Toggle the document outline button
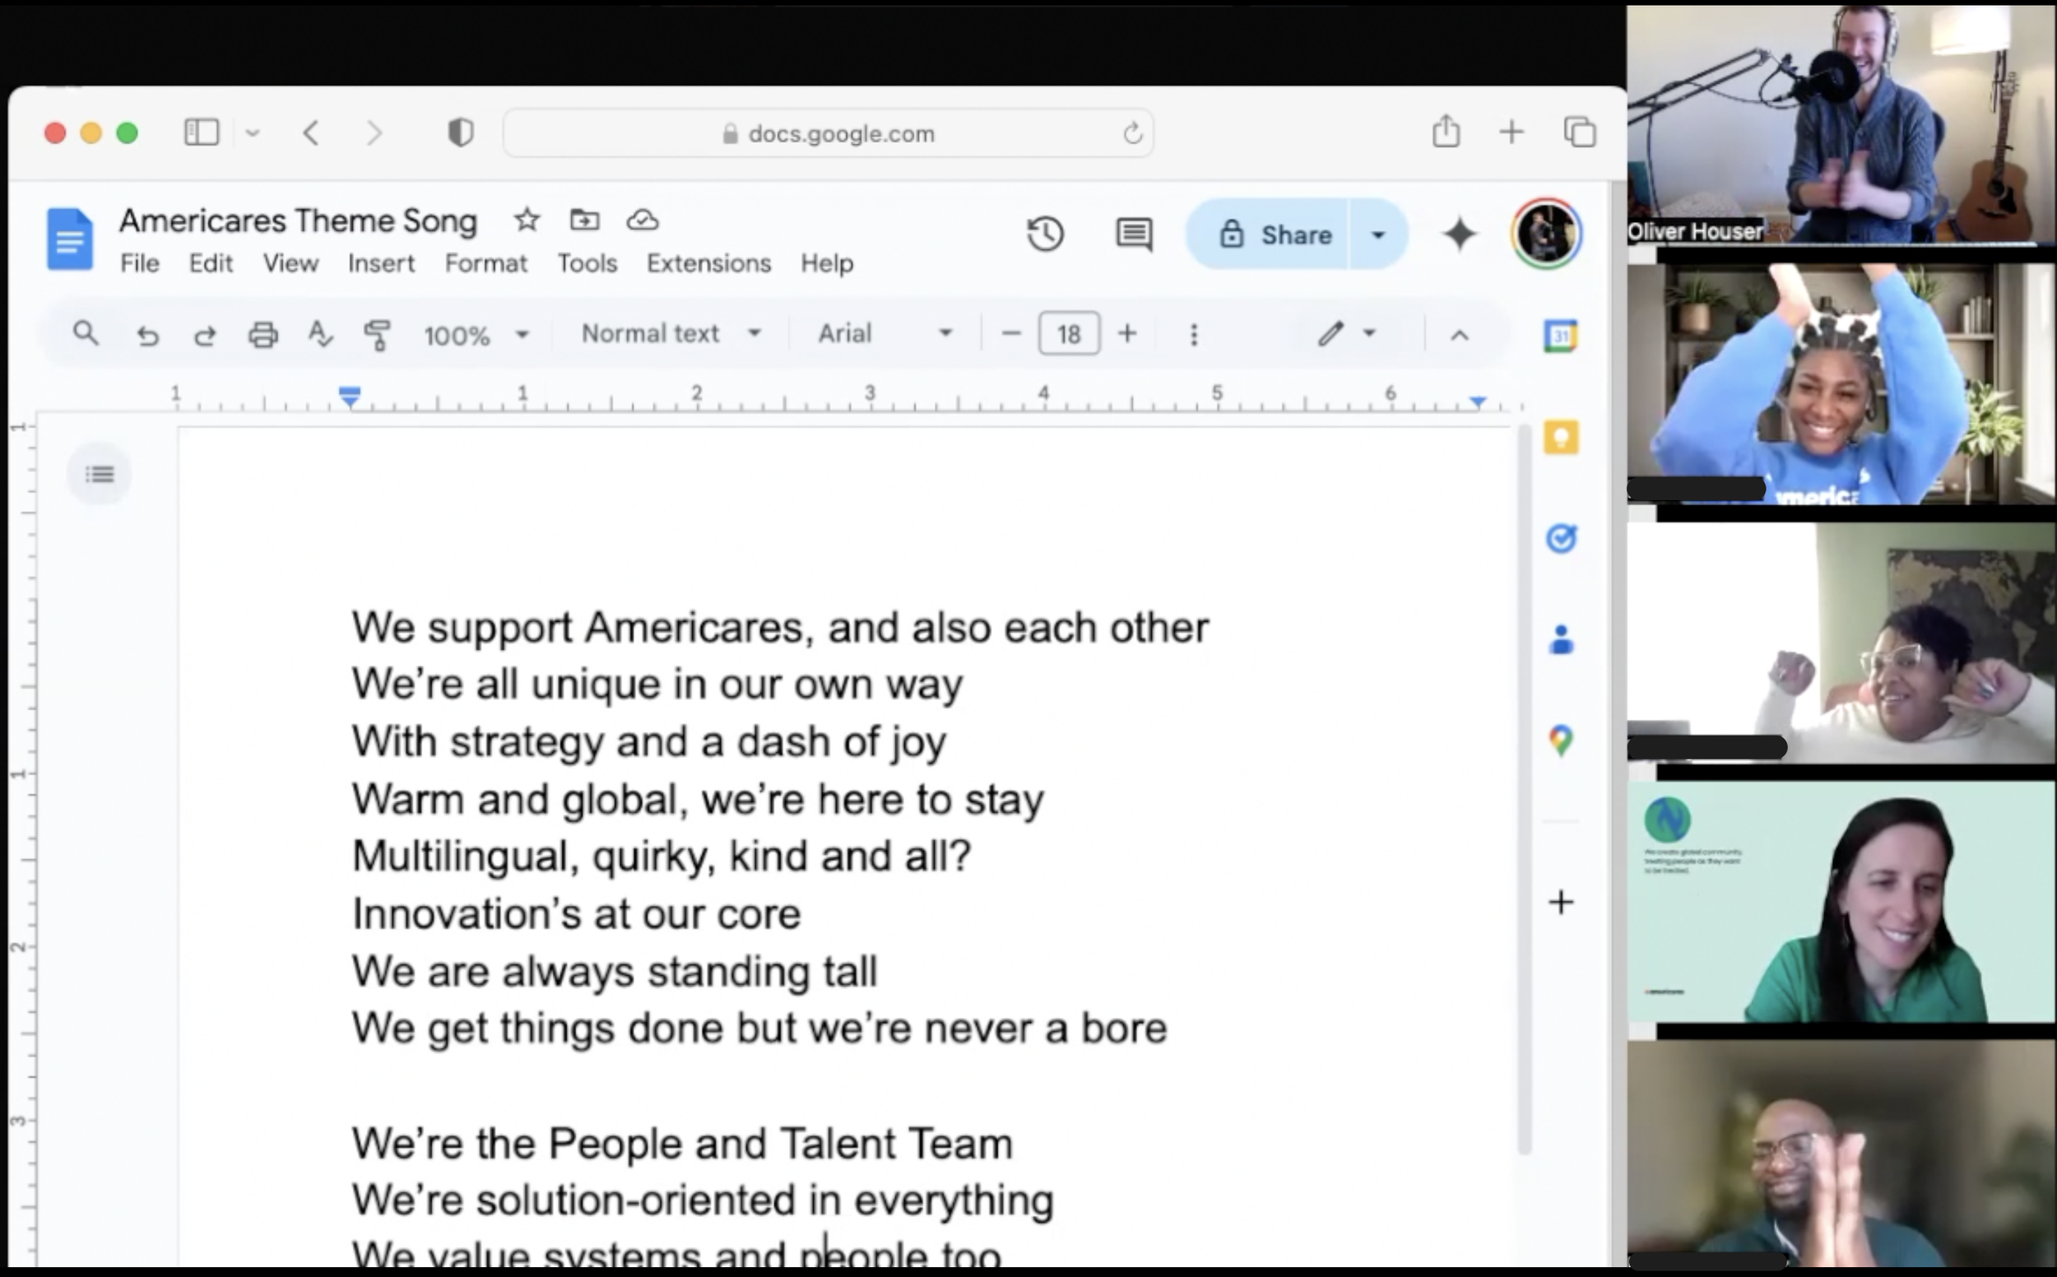The width and height of the screenshot is (2057, 1277). pyautogui.click(x=100, y=474)
